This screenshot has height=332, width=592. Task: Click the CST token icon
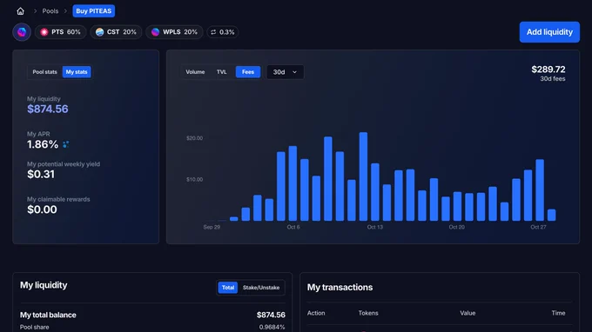[99, 32]
